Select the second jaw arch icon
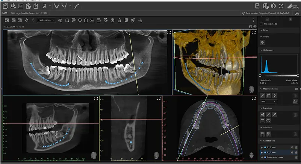 click(x=64, y=6)
